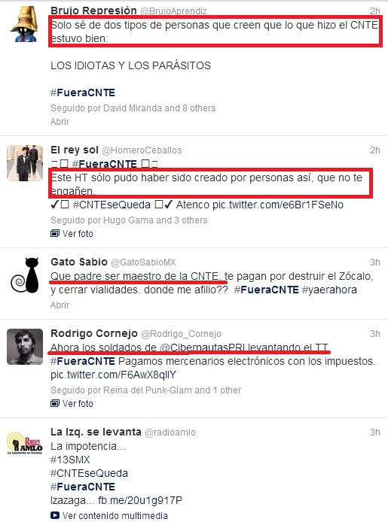Open the Radio AMLO logo avatar

(25, 444)
